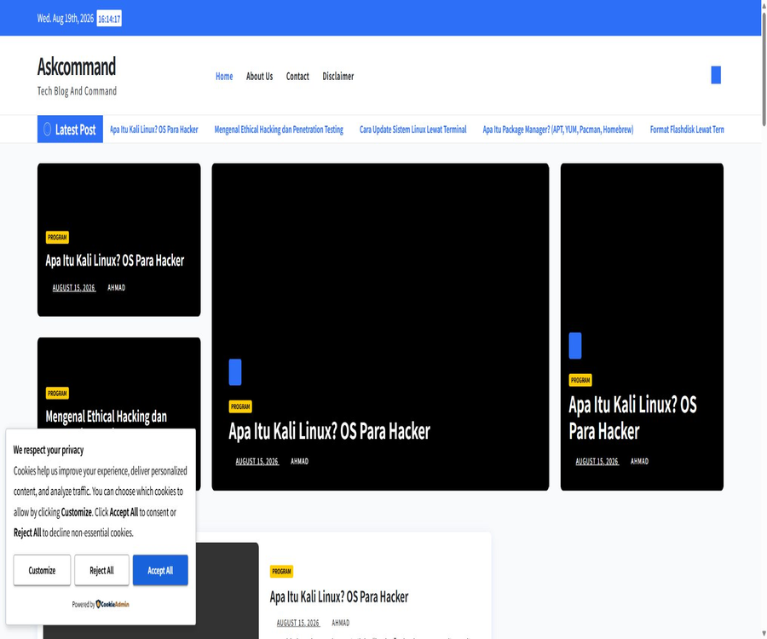Open ticker link Format Flashdisk Lewat Terminal
The height and width of the screenshot is (639, 767).
[x=687, y=130]
